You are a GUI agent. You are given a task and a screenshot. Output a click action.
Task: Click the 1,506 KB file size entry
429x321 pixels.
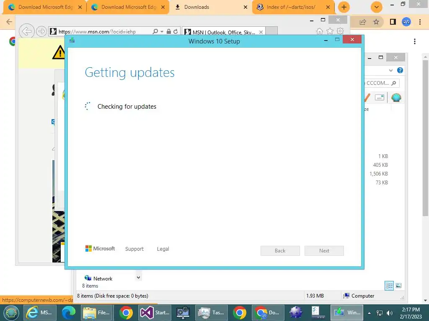[x=379, y=173]
